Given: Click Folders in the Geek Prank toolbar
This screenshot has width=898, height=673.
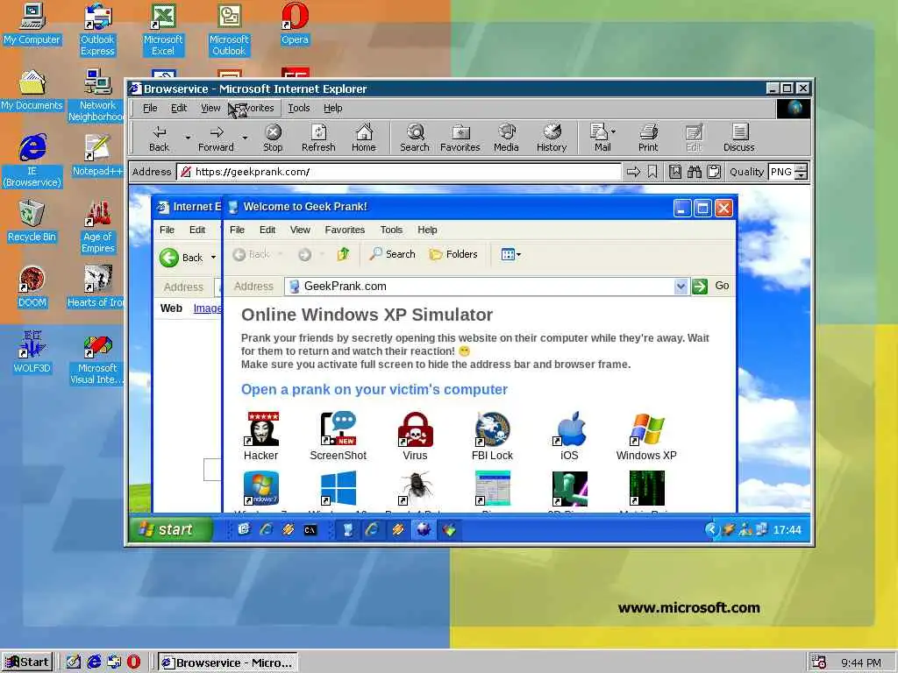Looking at the screenshot, I should click(x=453, y=254).
